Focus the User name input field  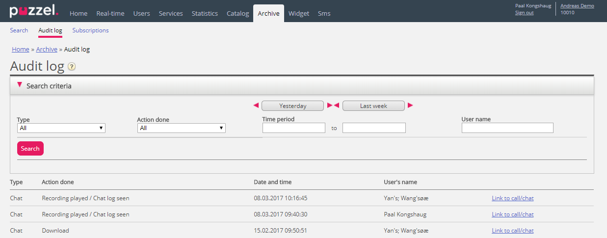tap(507, 128)
